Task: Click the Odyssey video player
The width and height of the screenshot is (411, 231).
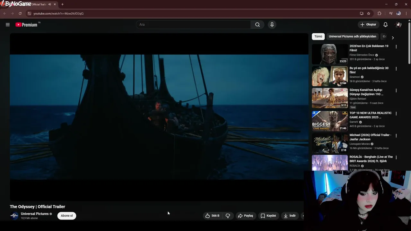Action: [159, 117]
